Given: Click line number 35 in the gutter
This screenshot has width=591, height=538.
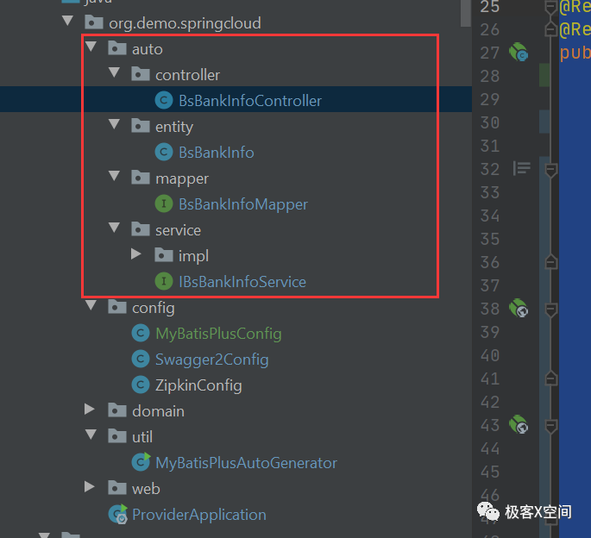Looking at the screenshot, I should (x=489, y=239).
